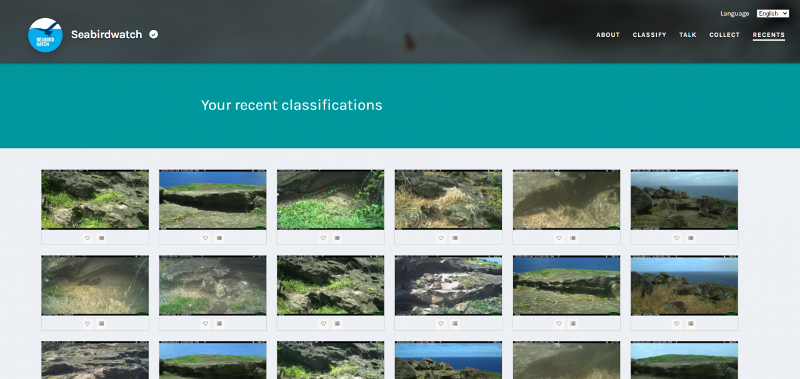
Task: Open first top-row thumbnail of mossy rocks
Action: click(x=95, y=200)
